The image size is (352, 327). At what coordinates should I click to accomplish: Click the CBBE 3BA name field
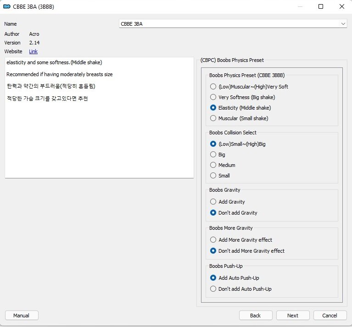click(x=233, y=24)
